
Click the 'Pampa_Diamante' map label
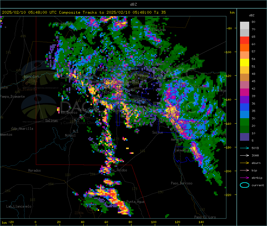click(12, 97)
